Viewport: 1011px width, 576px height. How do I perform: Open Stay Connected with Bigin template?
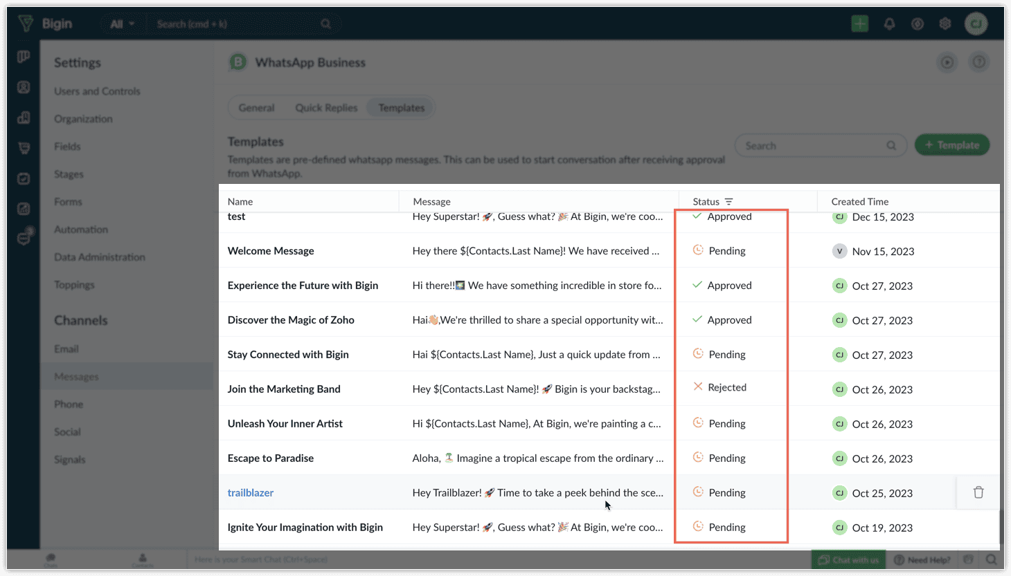click(x=288, y=354)
